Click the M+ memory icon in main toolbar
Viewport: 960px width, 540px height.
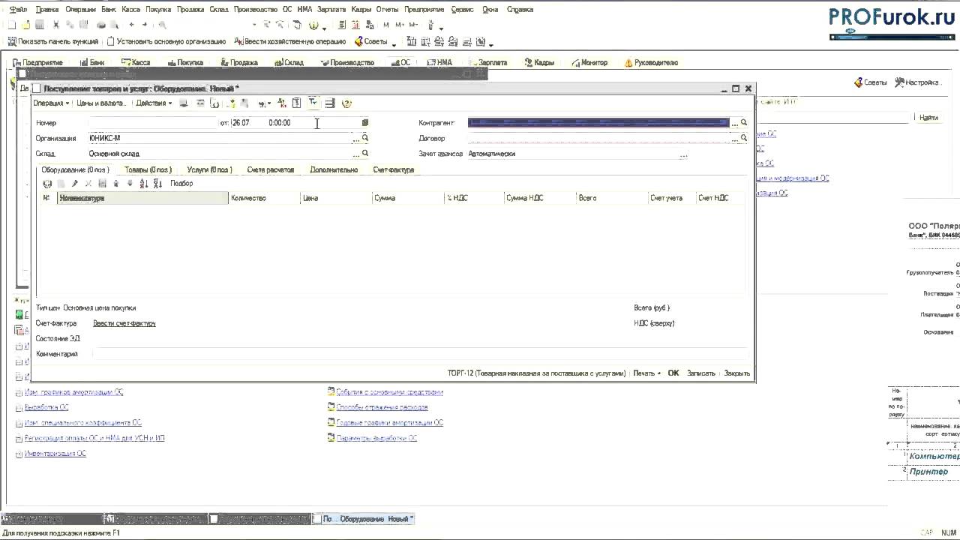pos(400,25)
